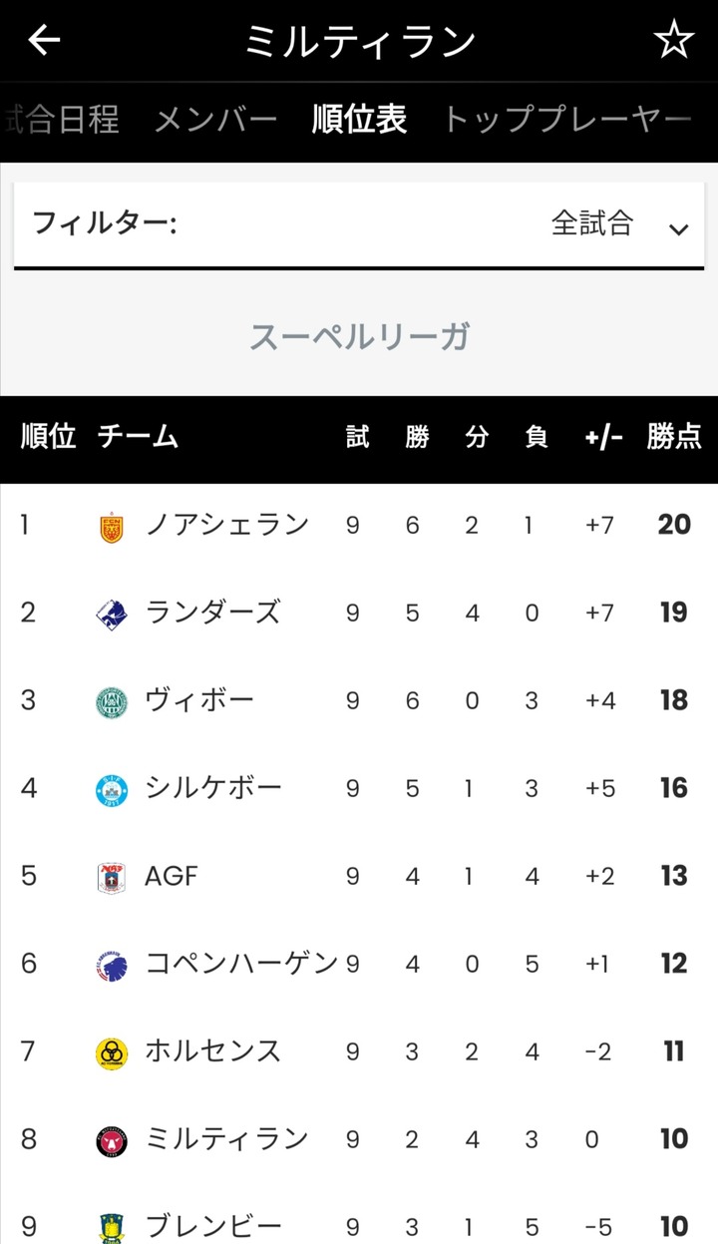Tap the ランダーズ club crest
This screenshot has height=1244, width=718.
pos(112,614)
